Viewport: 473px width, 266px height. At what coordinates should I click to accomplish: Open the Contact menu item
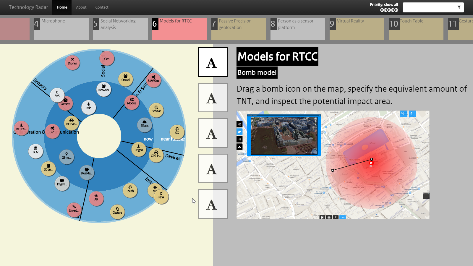(102, 7)
